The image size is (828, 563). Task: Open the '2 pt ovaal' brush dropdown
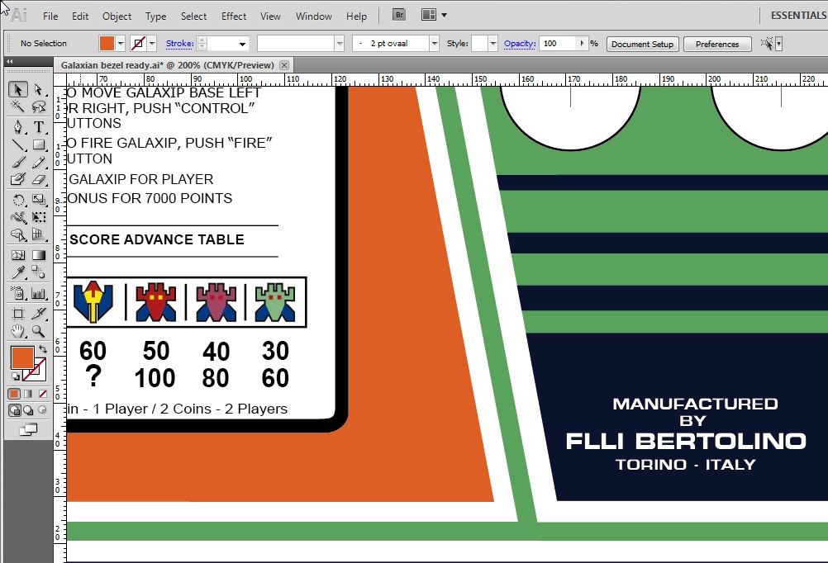[434, 43]
